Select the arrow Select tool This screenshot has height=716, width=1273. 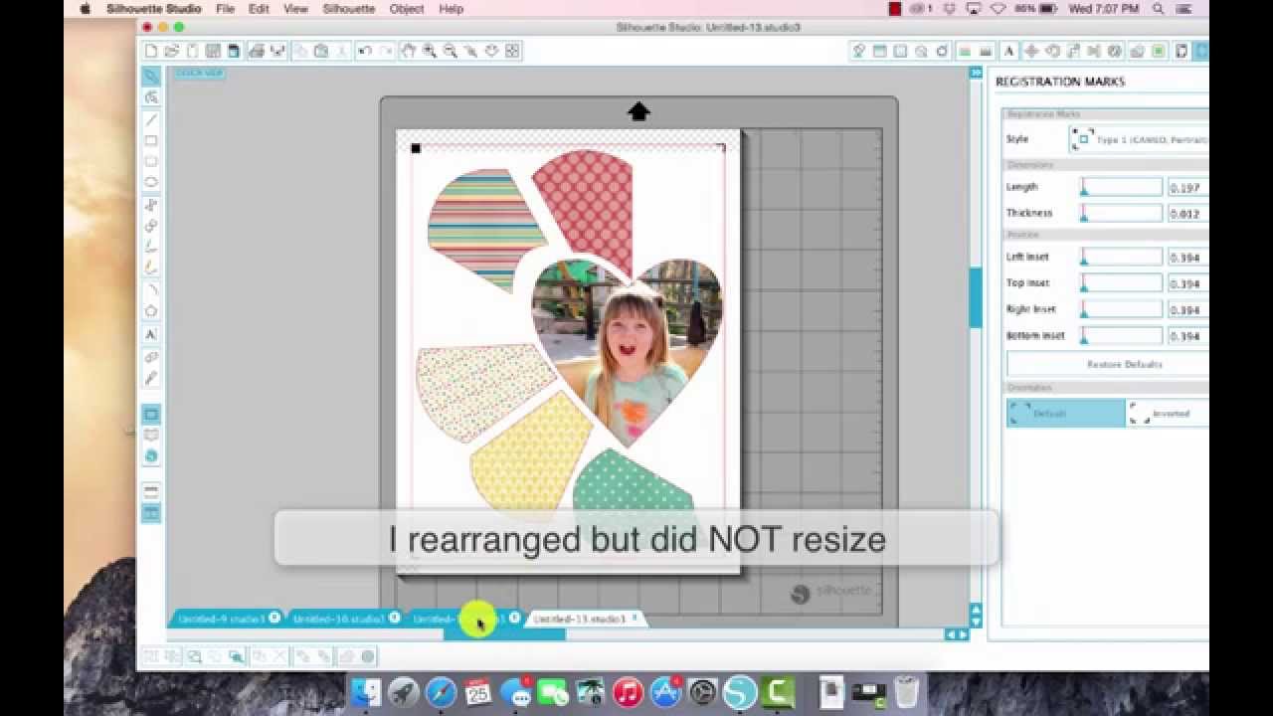[x=151, y=76]
